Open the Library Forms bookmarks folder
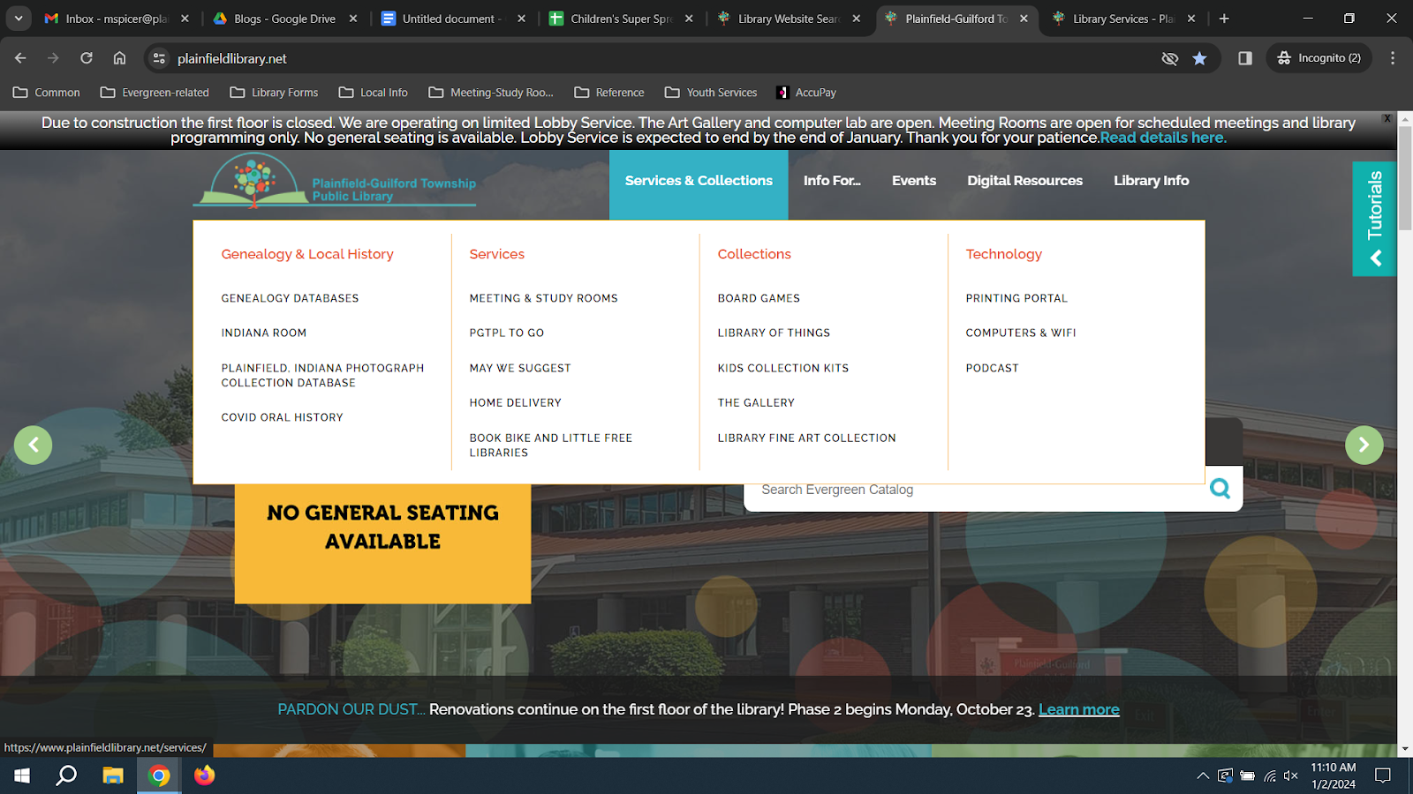 [274, 93]
